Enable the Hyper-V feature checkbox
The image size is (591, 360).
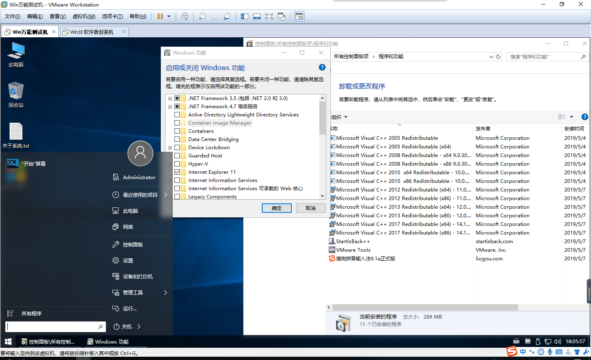(x=177, y=164)
